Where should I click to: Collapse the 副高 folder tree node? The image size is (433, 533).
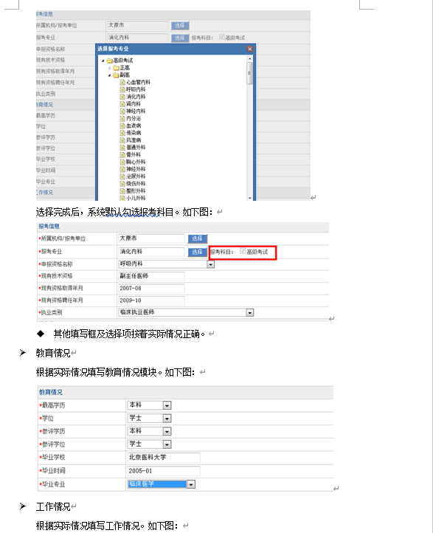point(109,75)
